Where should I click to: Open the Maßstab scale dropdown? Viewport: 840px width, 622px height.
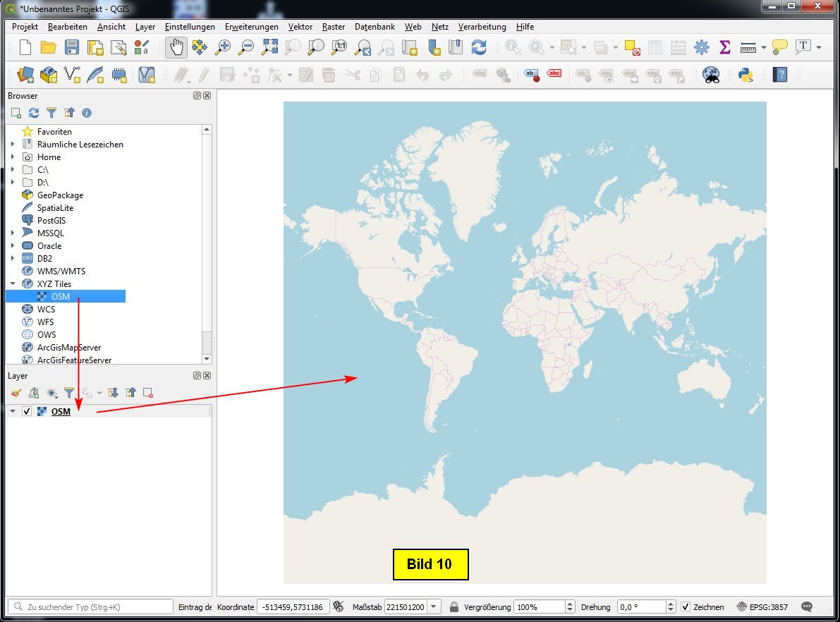[x=434, y=606]
